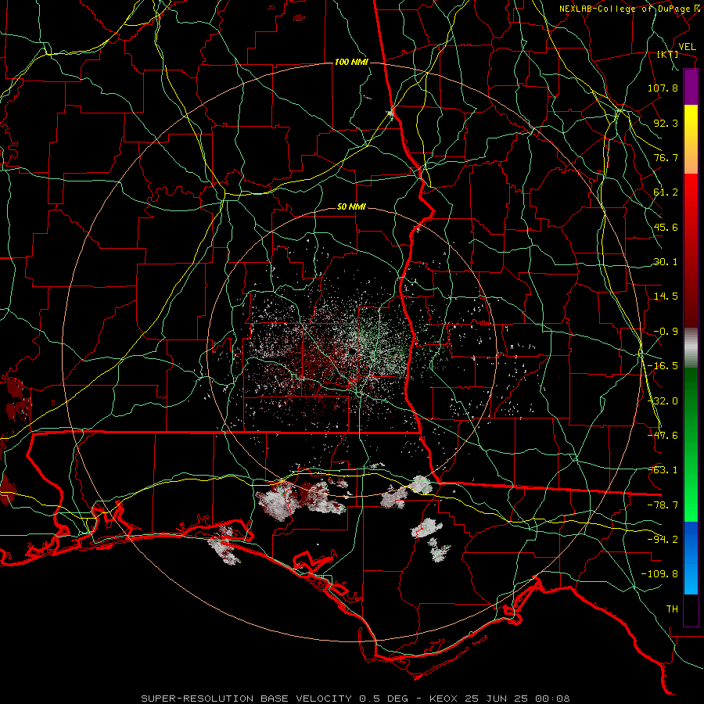Image resolution: width=704 pixels, height=704 pixels.
Task: Click the [KT] units label
Action: click(667, 54)
